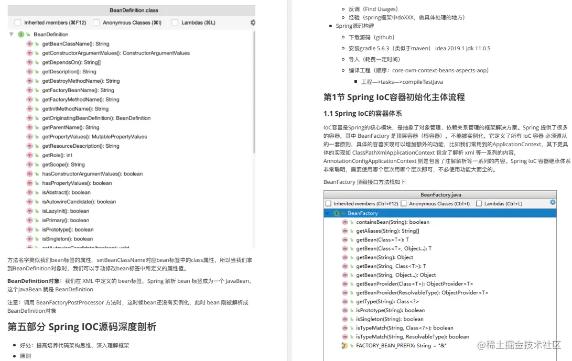Click method icon beside getFactoryBeanName()

click(x=29, y=90)
